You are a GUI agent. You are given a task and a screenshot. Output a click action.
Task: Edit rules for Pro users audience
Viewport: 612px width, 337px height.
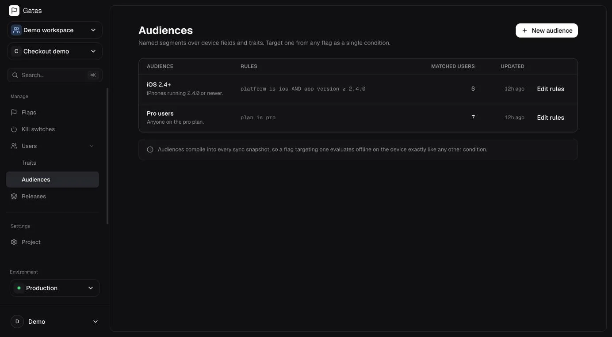point(551,117)
